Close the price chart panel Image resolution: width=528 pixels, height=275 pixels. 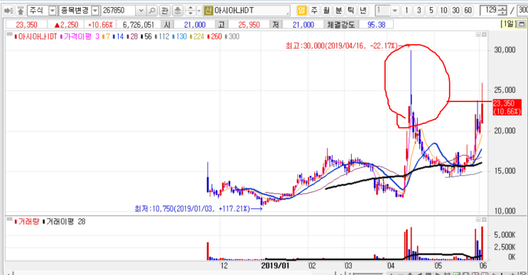pyautogui.click(x=484, y=34)
